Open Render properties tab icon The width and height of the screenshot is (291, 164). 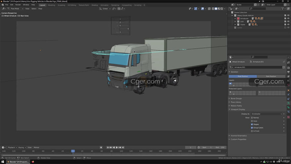pos(288,68)
